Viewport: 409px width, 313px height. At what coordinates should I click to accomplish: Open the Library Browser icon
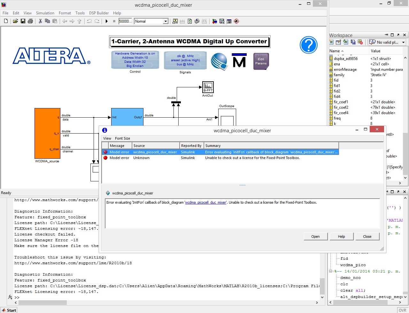214,21
